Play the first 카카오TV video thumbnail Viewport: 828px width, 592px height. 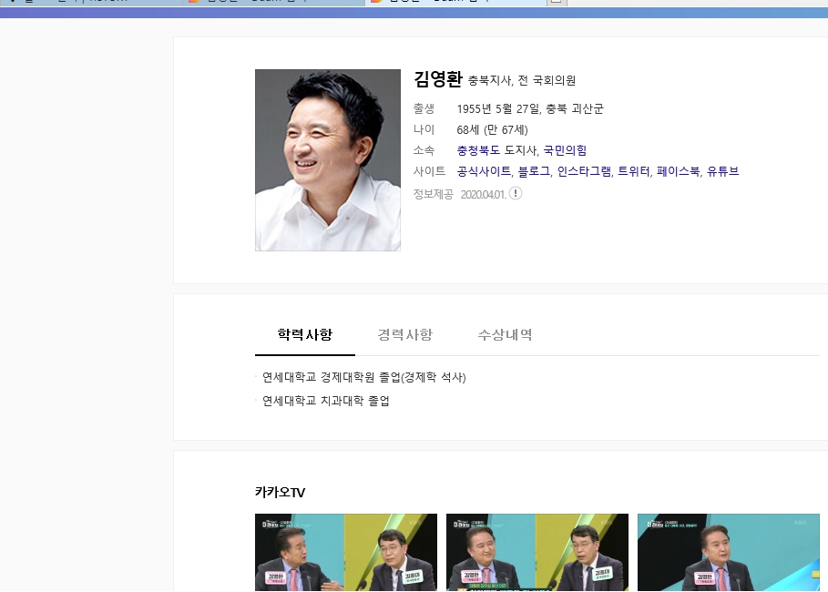coord(346,552)
